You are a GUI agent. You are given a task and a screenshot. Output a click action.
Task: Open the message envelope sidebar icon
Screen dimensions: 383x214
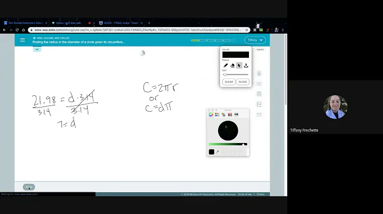coord(259,114)
